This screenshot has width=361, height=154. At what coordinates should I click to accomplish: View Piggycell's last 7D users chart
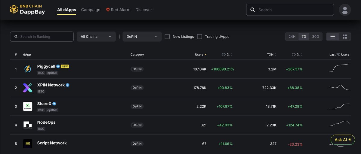click(339, 68)
